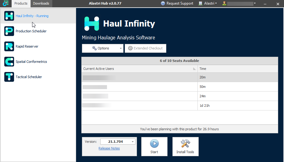
Task: Click the Install Tools button
Action: coord(186,147)
